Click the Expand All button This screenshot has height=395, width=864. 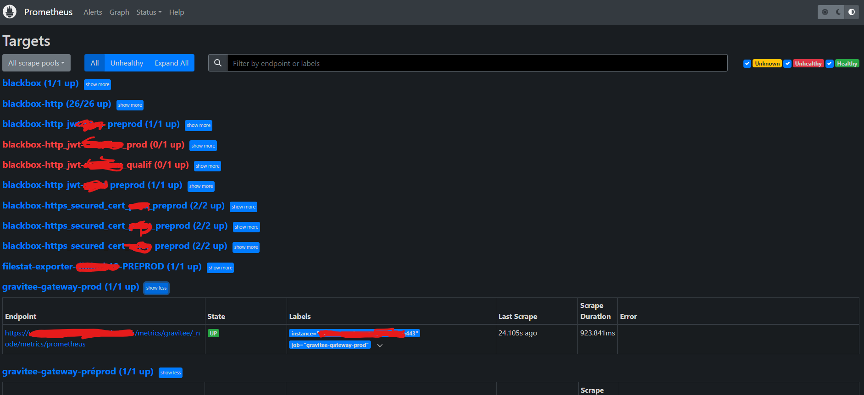tap(172, 63)
